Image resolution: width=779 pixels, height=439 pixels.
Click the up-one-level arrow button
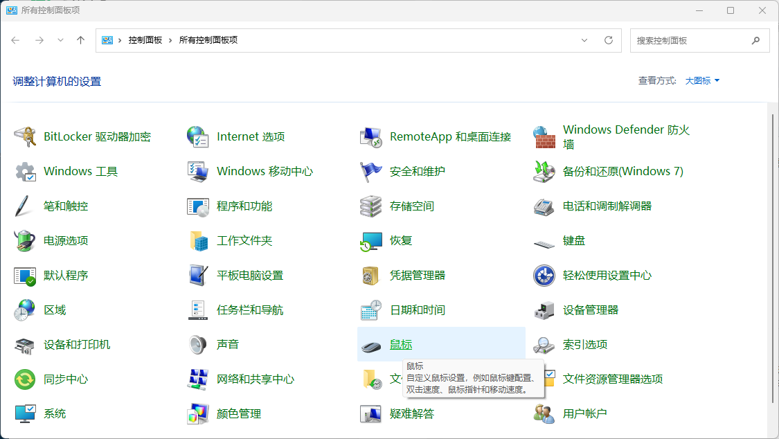[81, 40]
